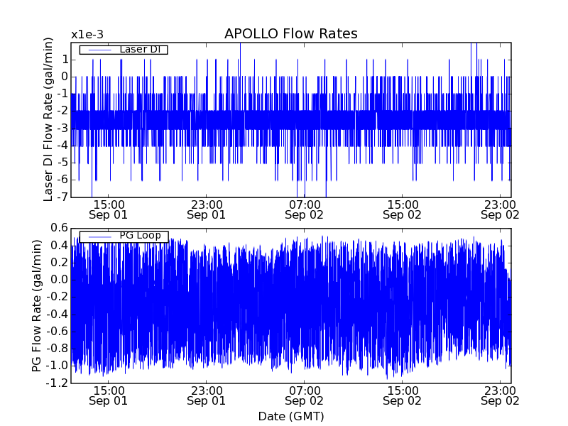Click the -3 tick on Laser DI axis
568x426 pixels.
pyautogui.click(x=62, y=129)
